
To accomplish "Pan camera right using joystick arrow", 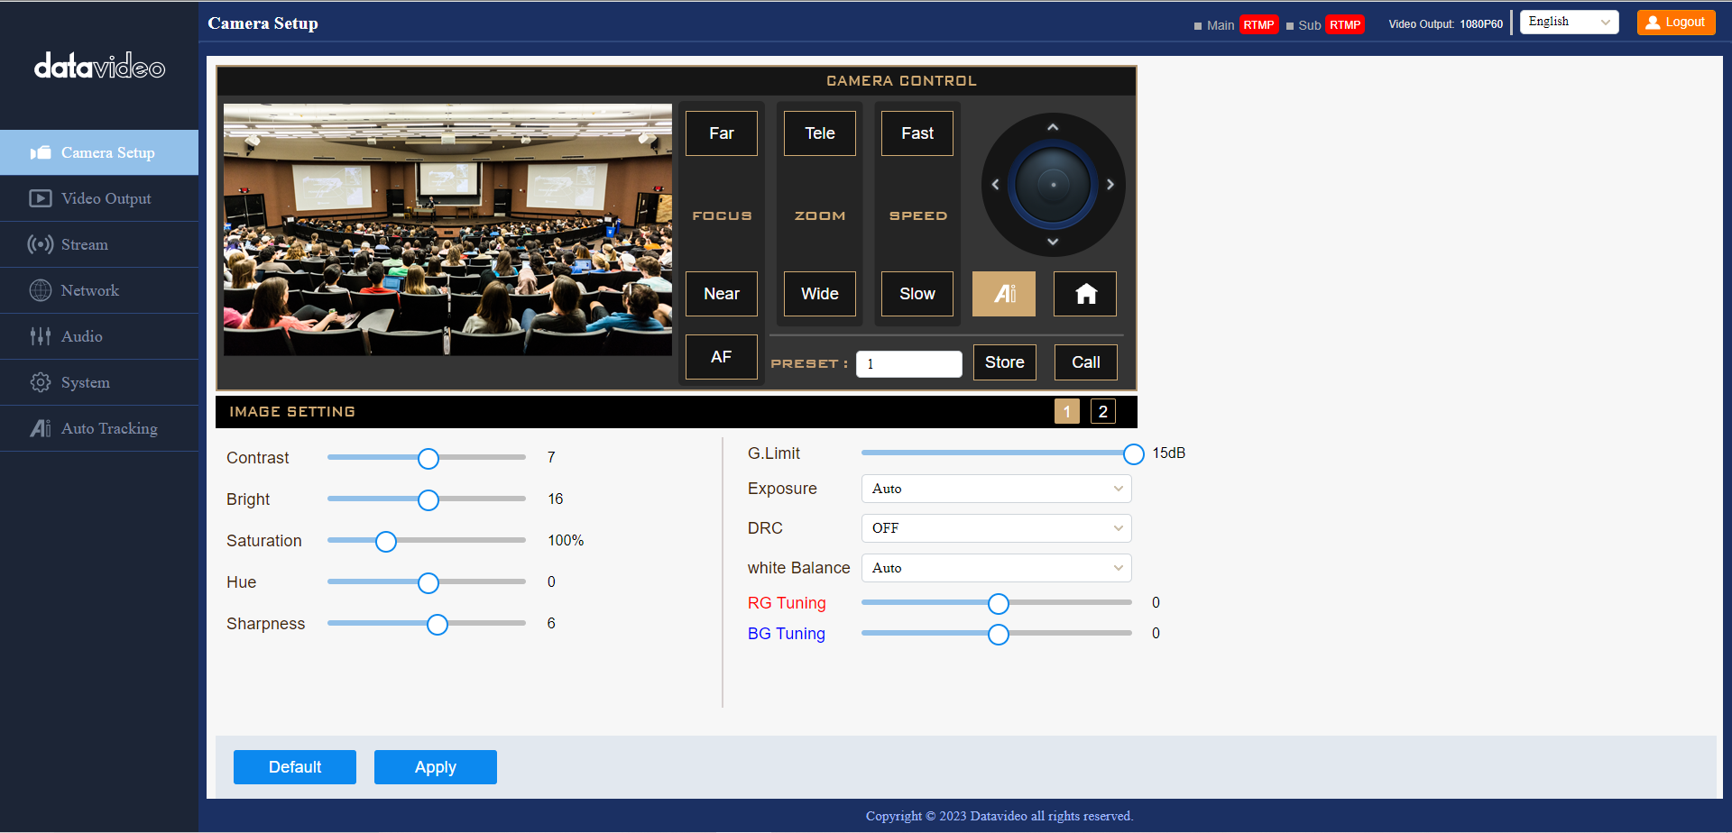I will (x=1110, y=185).
